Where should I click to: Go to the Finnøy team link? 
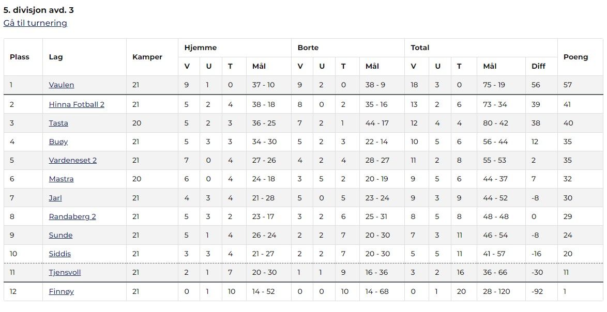pyautogui.click(x=61, y=291)
